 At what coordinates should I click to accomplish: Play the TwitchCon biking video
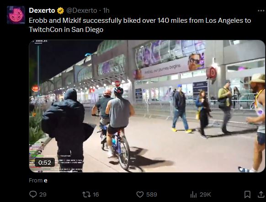coord(147,106)
